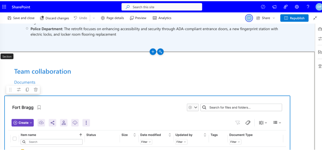Bookmark the Fort Bragg folder
Viewport: 322px width, 150px height.
coord(39,108)
